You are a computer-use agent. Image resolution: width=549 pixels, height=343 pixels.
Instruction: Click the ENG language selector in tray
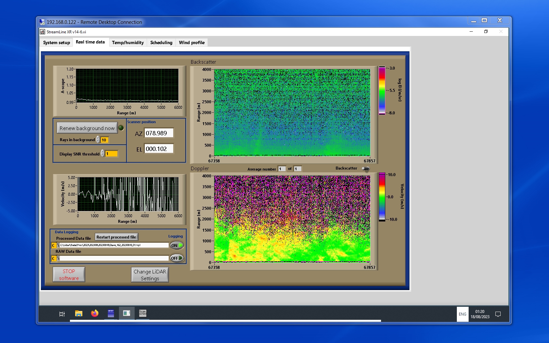(x=462, y=314)
